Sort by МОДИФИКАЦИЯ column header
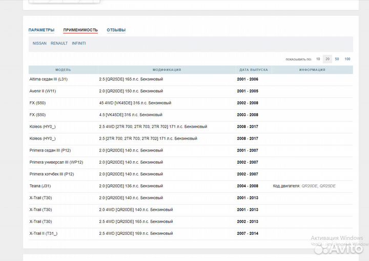Screen dimensions: 369x261 [167, 70]
